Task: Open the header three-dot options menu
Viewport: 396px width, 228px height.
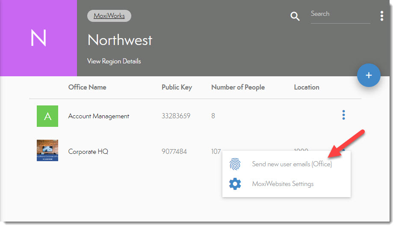Action: coord(381,16)
